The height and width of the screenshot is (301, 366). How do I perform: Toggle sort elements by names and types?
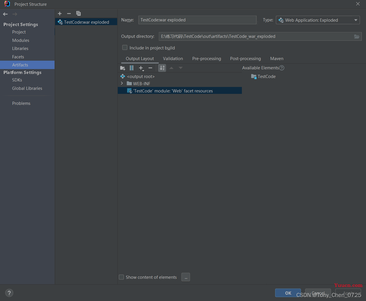tap(162, 68)
